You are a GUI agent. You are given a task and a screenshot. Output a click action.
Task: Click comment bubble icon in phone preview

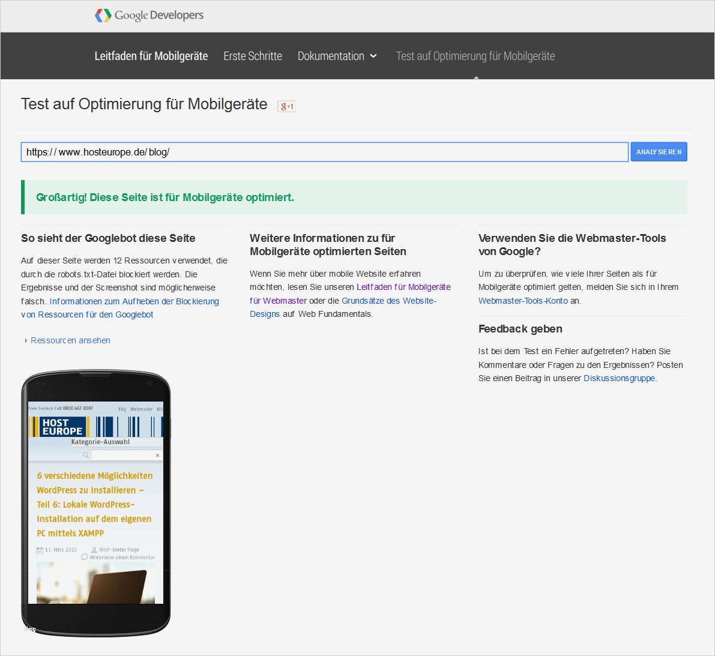(x=85, y=557)
